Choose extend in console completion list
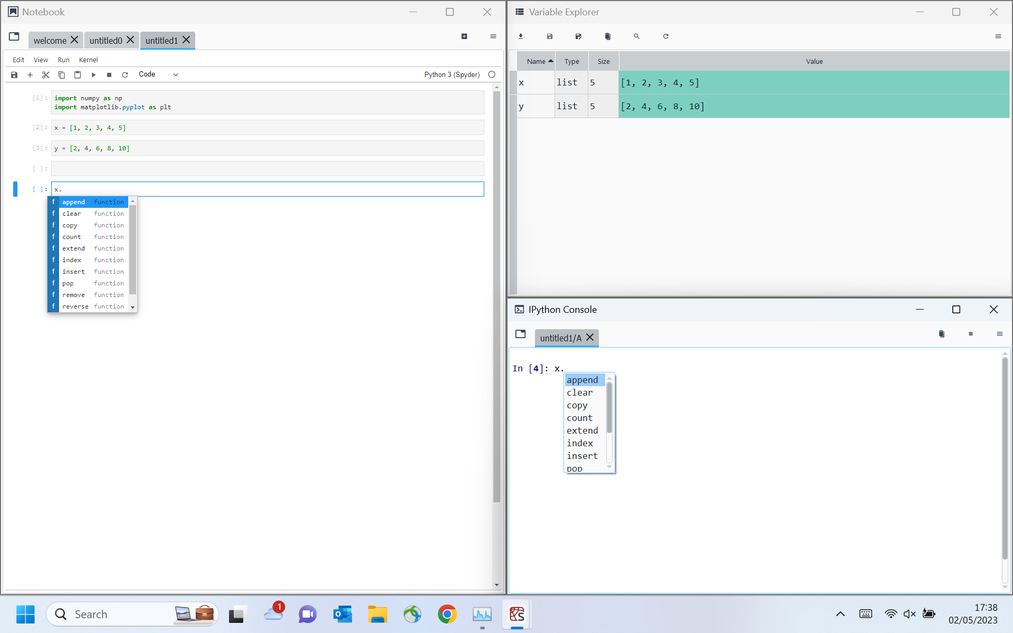 tap(582, 430)
